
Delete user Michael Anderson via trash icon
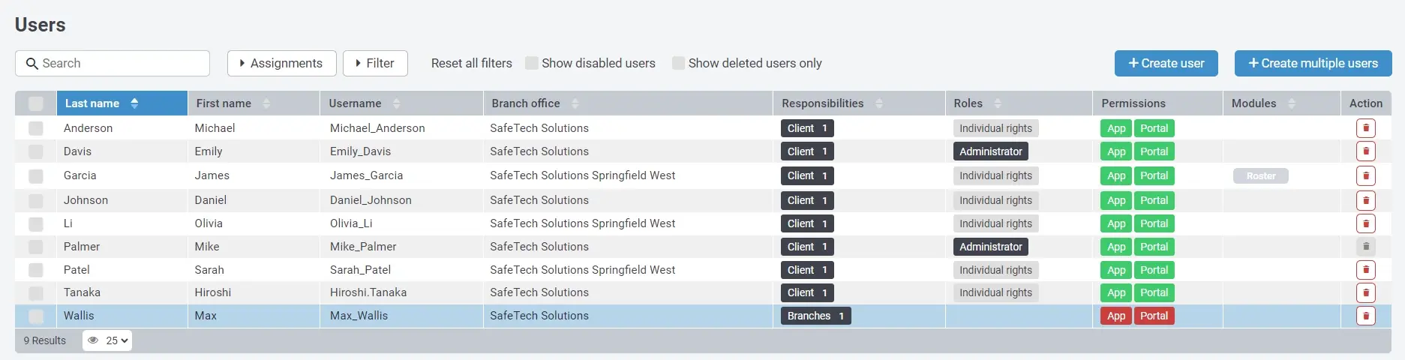coord(1365,128)
